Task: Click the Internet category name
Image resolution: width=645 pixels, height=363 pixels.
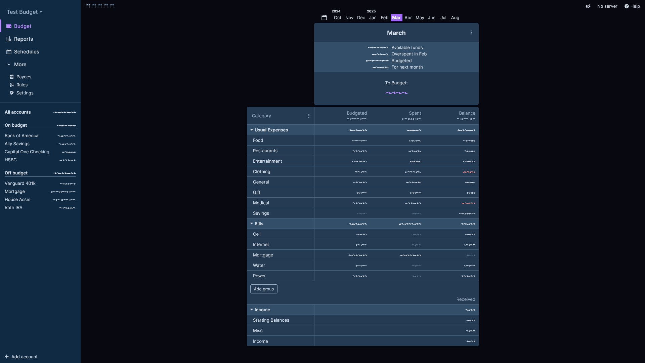Action: point(261,245)
